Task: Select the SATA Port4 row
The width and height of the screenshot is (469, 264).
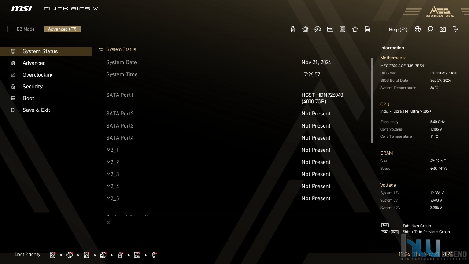Action: (x=237, y=138)
